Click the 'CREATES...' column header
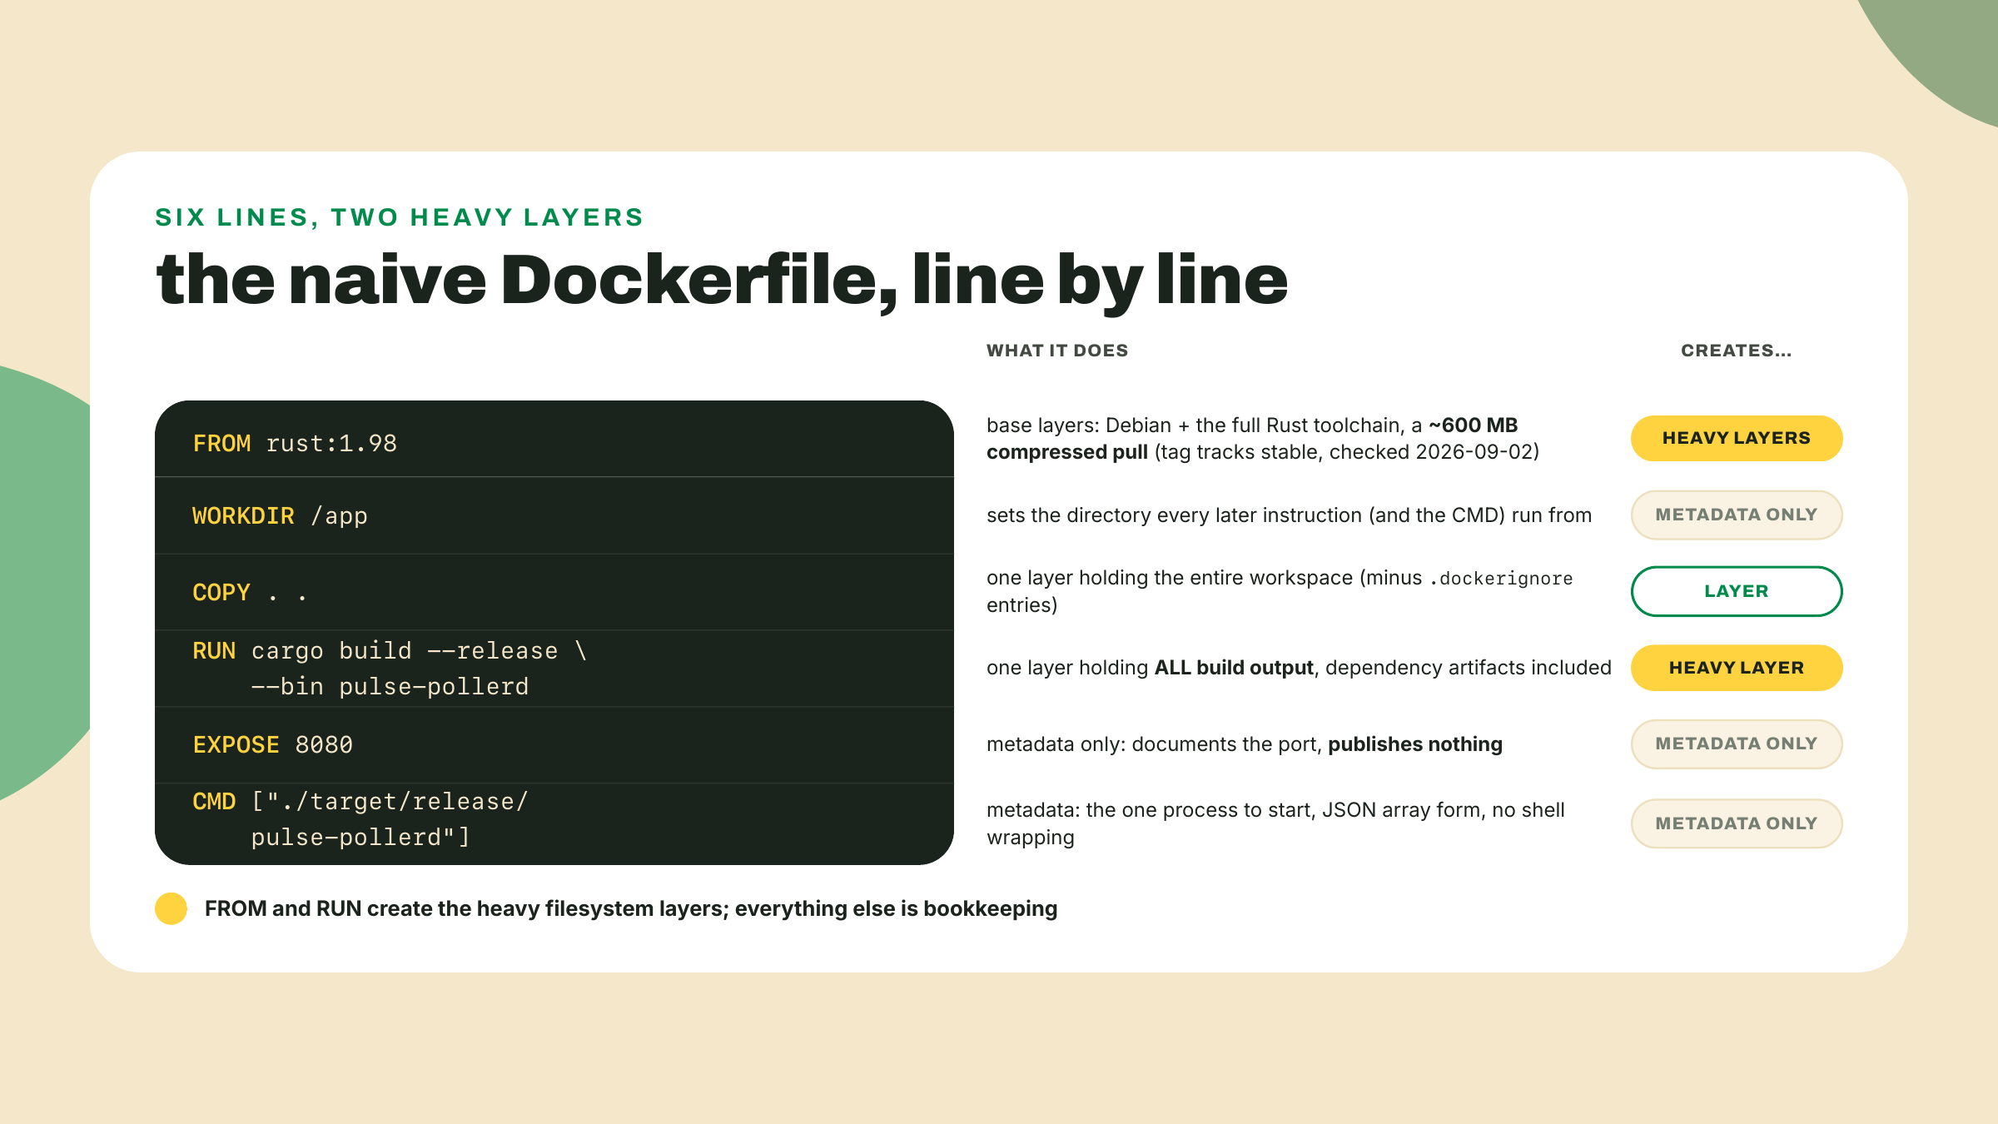Screen dimensions: 1998x1124 pyautogui.click(x=1736, y=351)
